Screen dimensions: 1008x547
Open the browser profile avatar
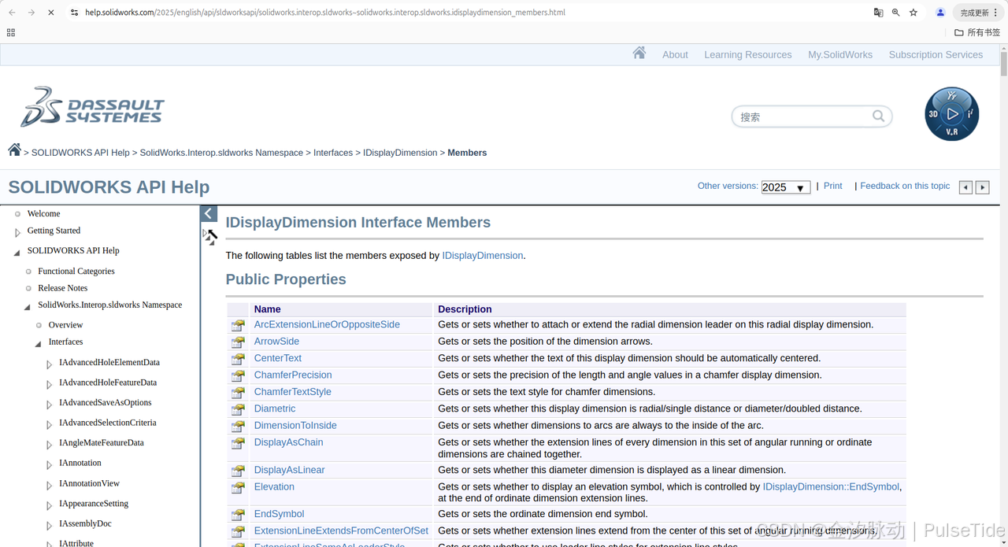pyautogui.click(x=940, y=13)
